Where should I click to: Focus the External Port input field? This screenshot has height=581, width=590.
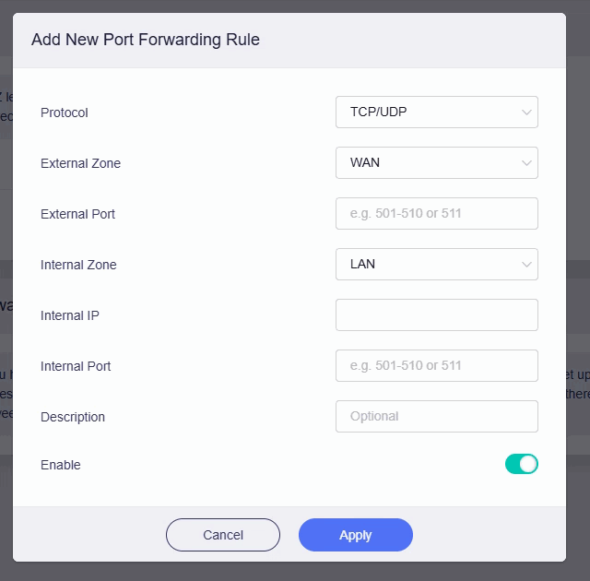[x=436, y=214]
